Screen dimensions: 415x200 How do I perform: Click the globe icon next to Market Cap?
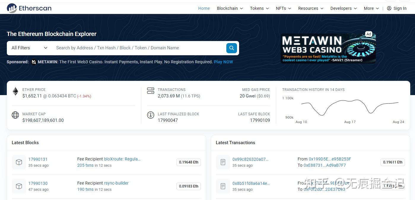(15, 115)
